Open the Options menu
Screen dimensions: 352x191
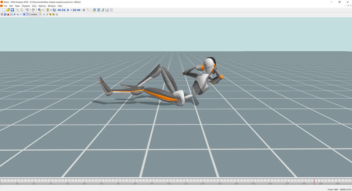(42, 6)
